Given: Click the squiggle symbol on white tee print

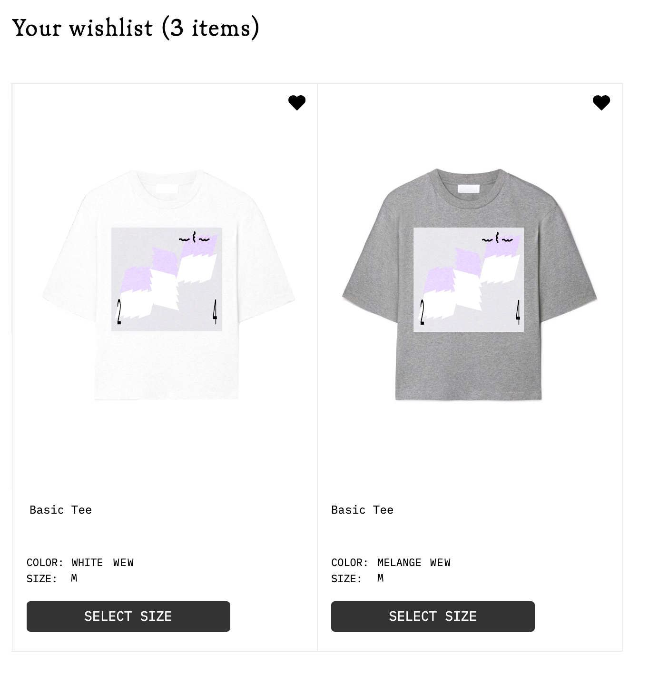Looking at the screenshot, I should (x=194, y=238).
